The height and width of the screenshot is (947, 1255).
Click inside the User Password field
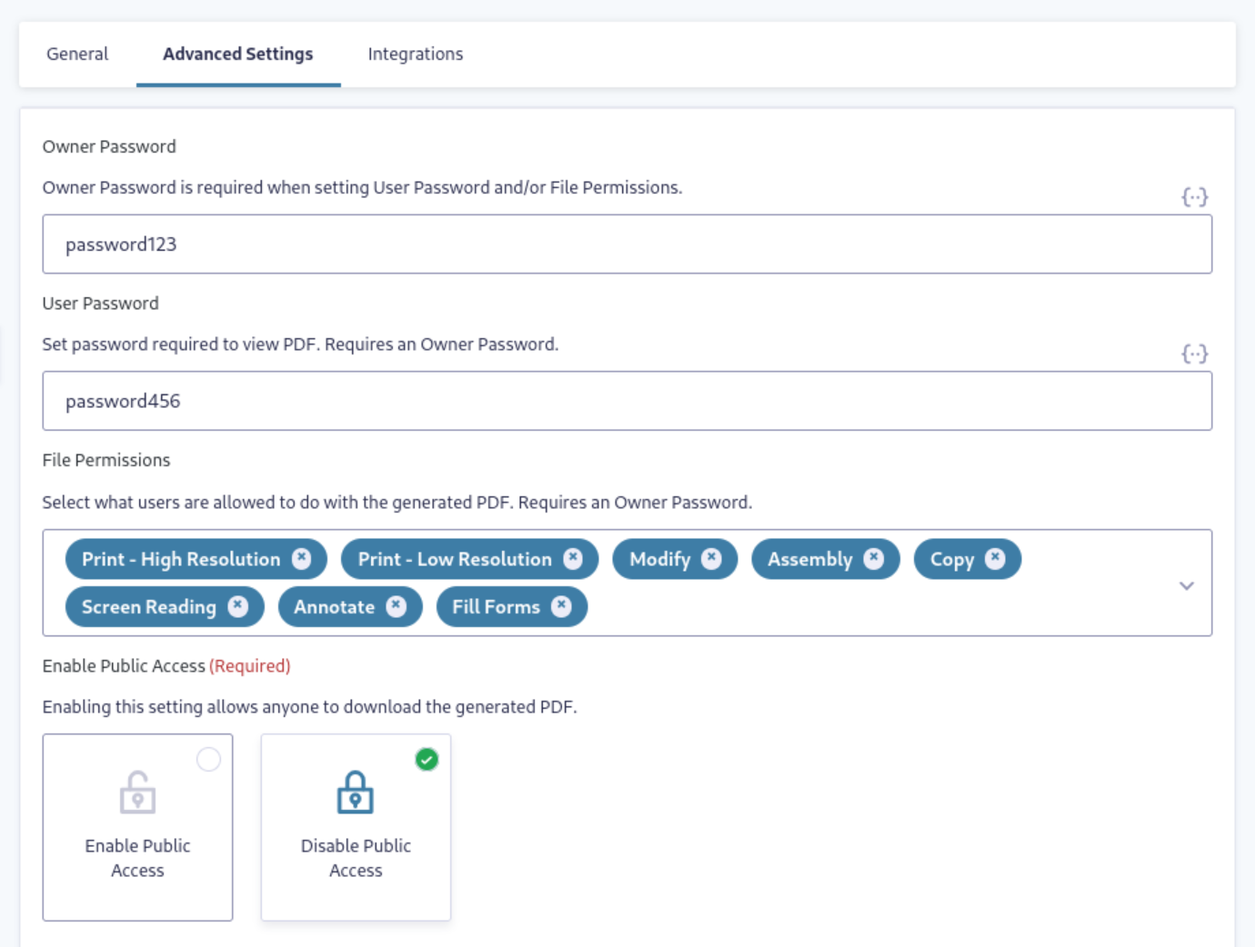pyautogui.click(x=627, y=400)
